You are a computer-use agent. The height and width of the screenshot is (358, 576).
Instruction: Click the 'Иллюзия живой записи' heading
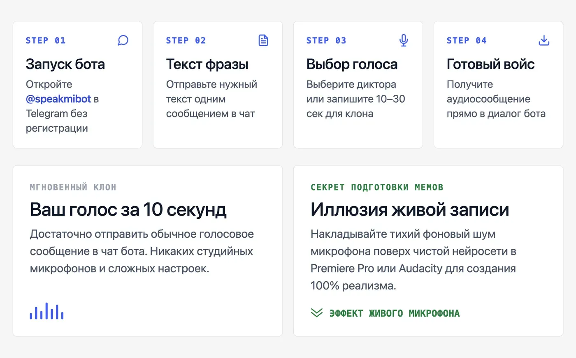(x=410, y=209)
